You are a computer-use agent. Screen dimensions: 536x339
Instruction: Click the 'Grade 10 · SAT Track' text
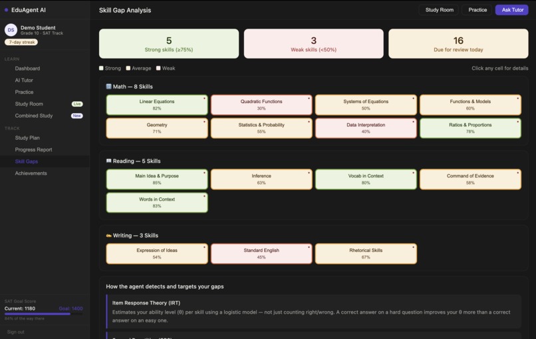point(42,33)
